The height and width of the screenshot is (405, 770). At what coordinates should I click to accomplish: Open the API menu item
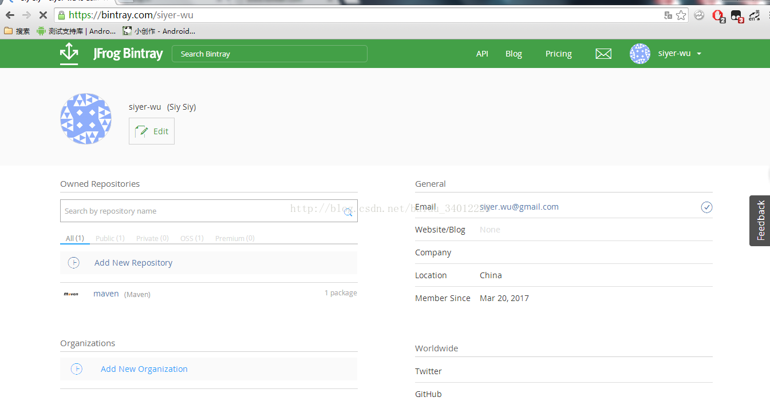point(482,54)
